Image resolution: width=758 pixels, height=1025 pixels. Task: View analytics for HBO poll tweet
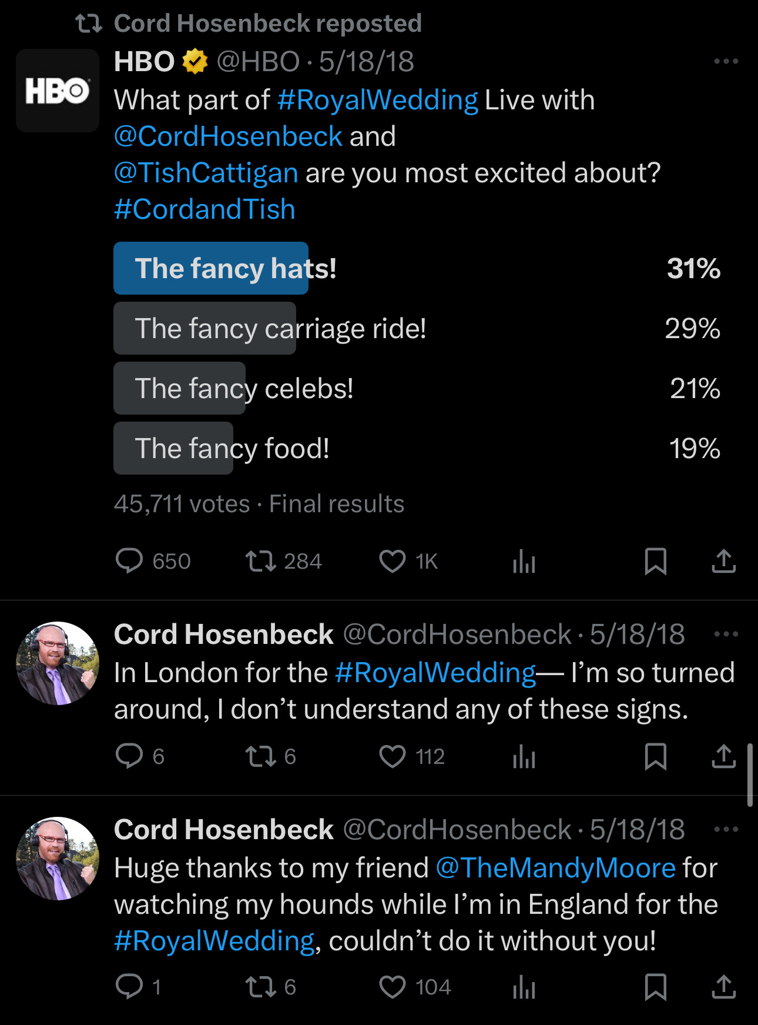[524, 561]
